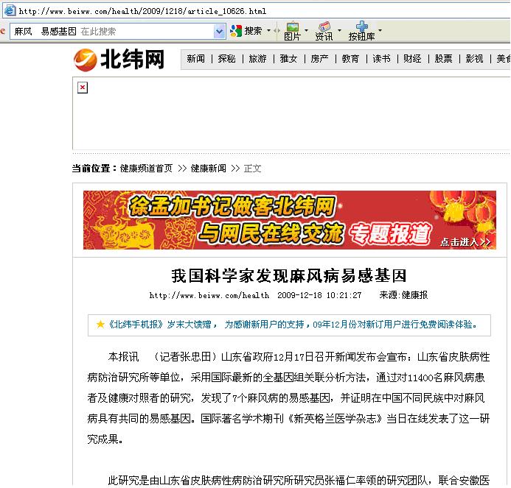Click the date 2009-12-18 10:21:27

(x=319, y=295)
